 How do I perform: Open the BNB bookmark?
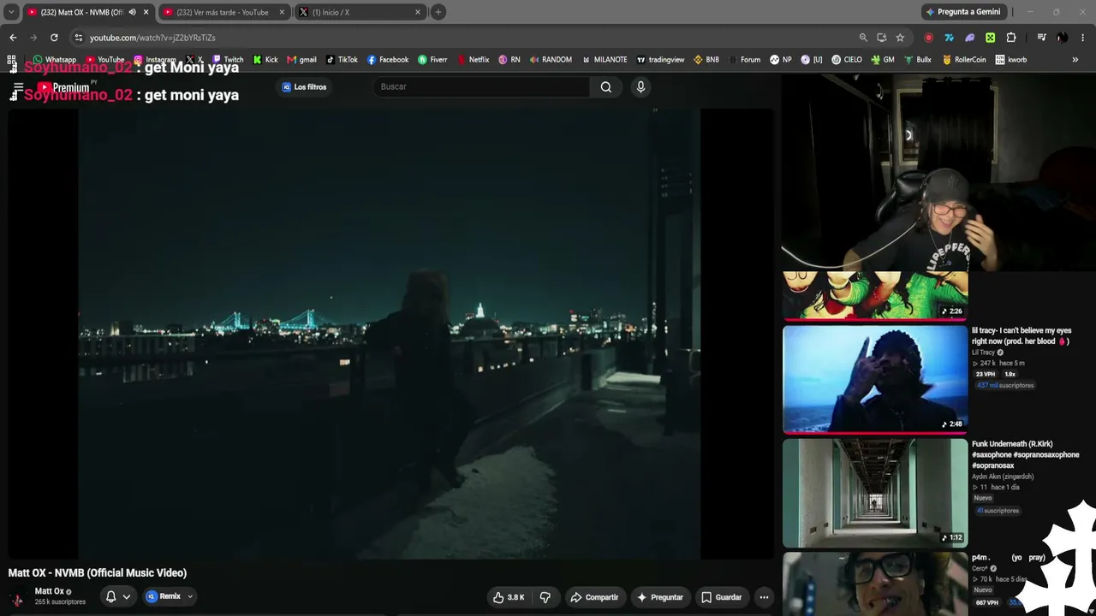(706, 60)
